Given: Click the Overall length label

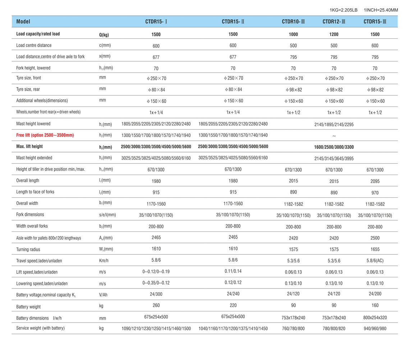Looking at the screenshot, I should pyautogui.click(x=27, y=180).
